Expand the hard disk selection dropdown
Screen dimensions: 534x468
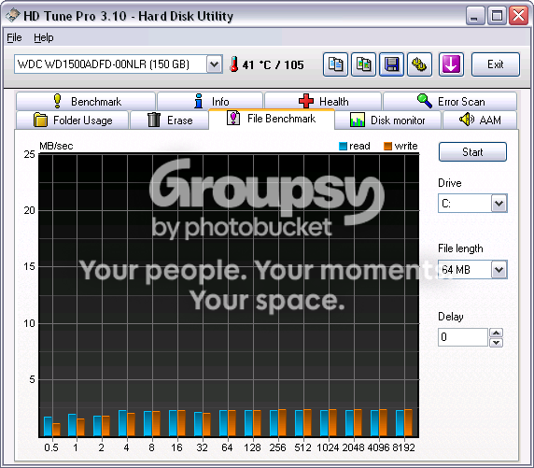click(214, 64)
